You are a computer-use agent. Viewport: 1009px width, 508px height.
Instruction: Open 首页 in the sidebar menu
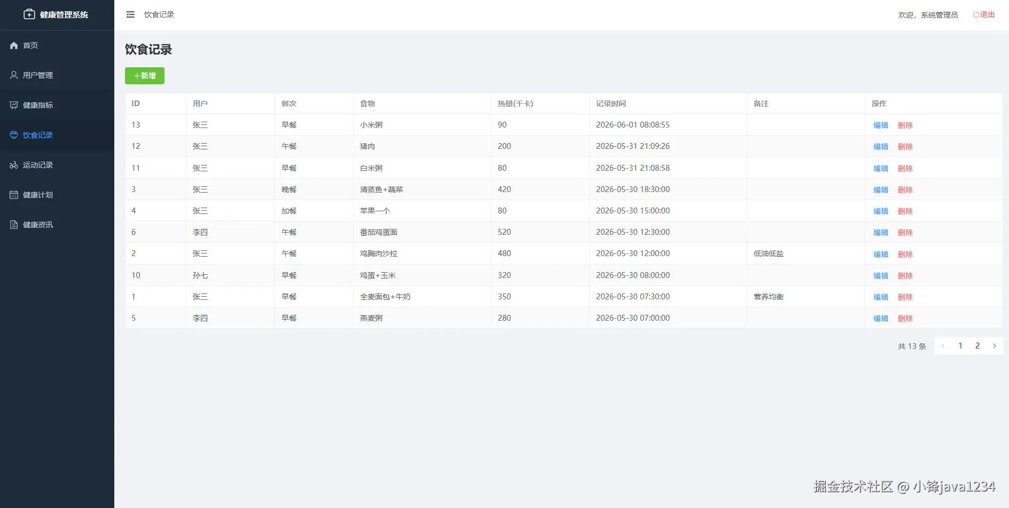tap(57, 45)
